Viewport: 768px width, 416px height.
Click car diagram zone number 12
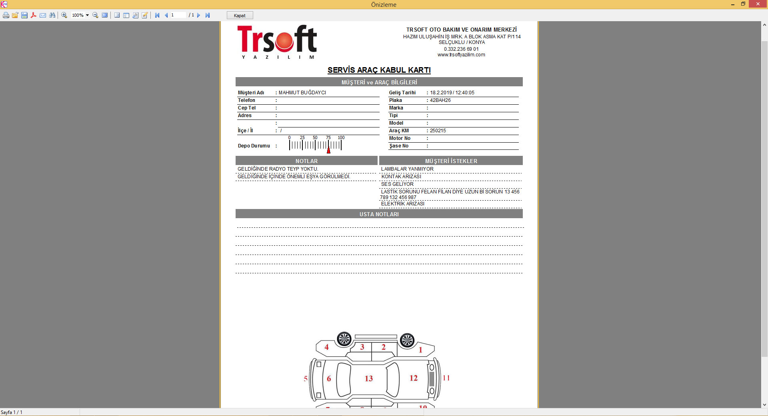(x=414, y=378)
